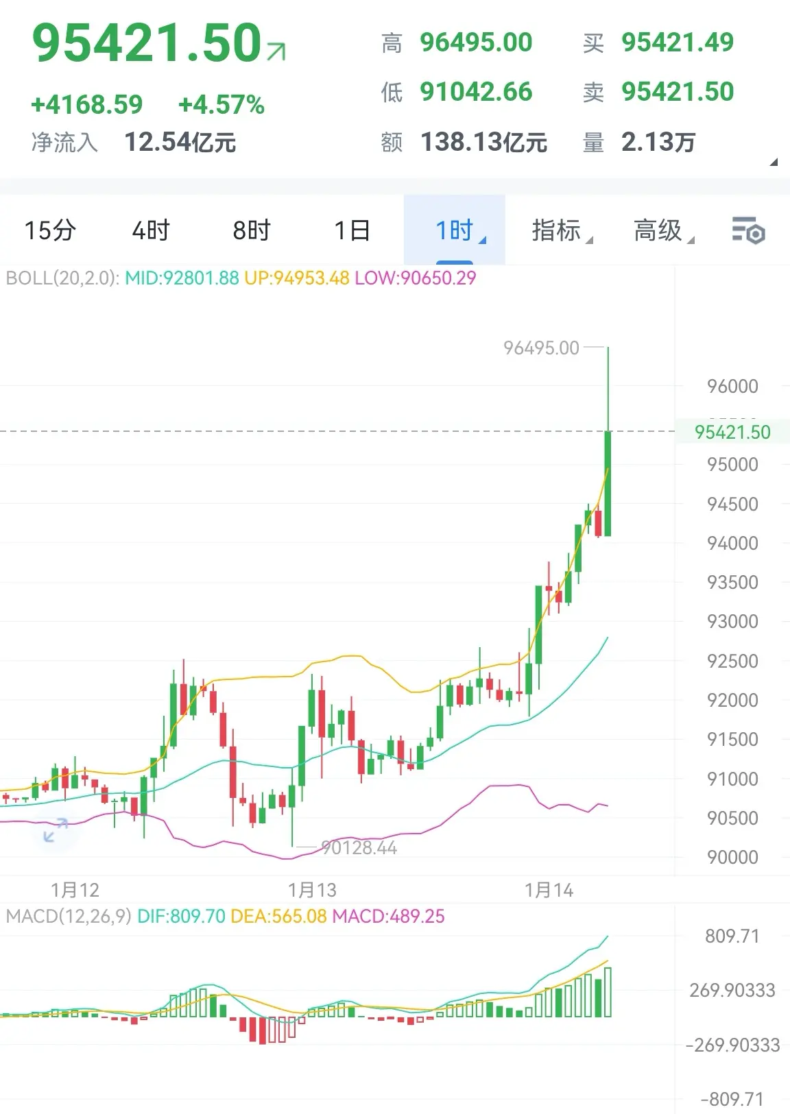The image size is (790, 1114).
Task: Tap the bid price 95421.49
Action: [678, 43]
